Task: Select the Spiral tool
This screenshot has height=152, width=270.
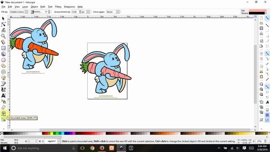Action: [3, 72]
